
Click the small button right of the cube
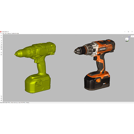point(132,36)
